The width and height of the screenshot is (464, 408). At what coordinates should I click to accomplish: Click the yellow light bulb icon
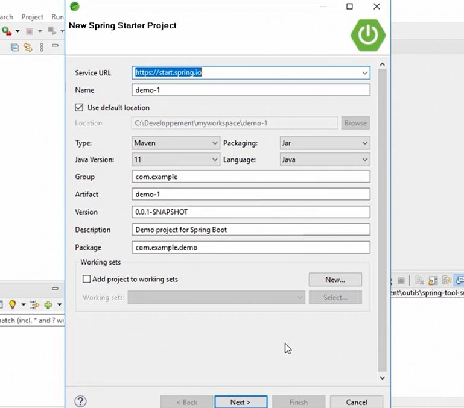[x=13, y=304]
